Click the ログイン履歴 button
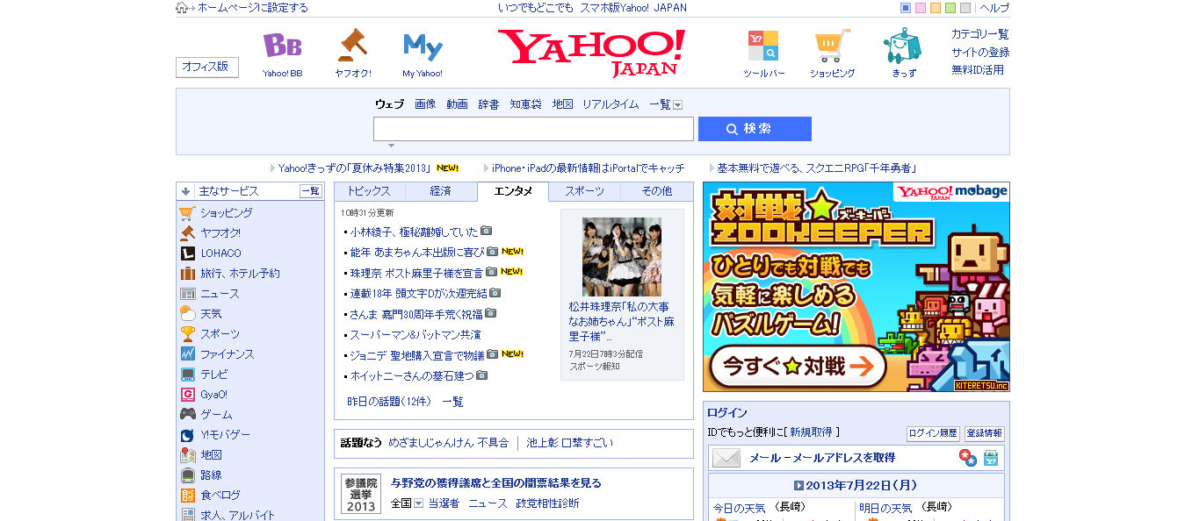Screen dimensions: 1185x521 pyautogui.click(x=933, y=433)
